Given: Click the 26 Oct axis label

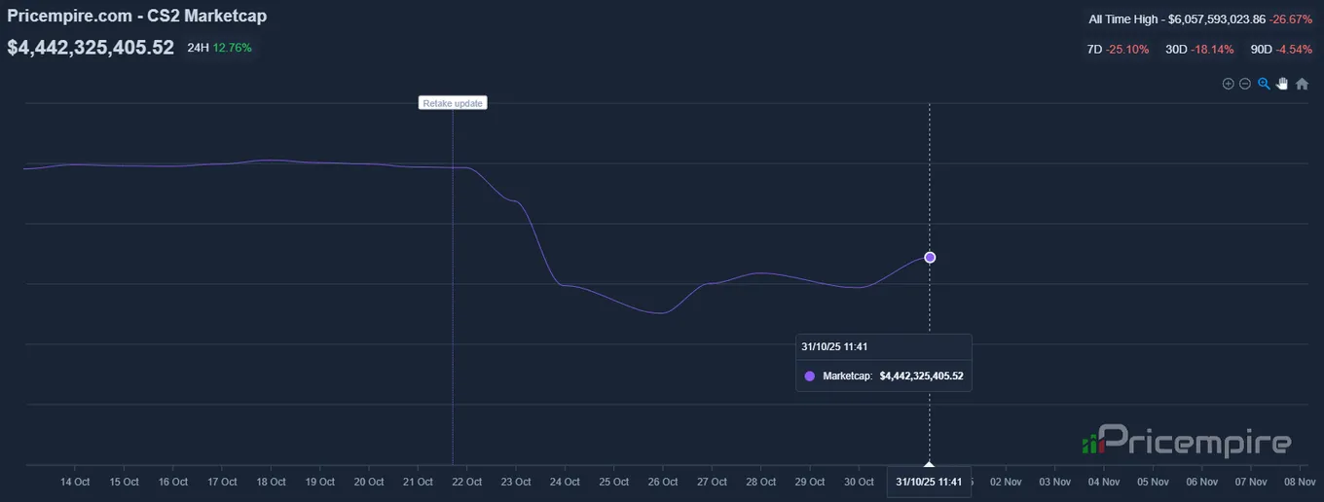Looking at the screenshot, I should 663,482.
